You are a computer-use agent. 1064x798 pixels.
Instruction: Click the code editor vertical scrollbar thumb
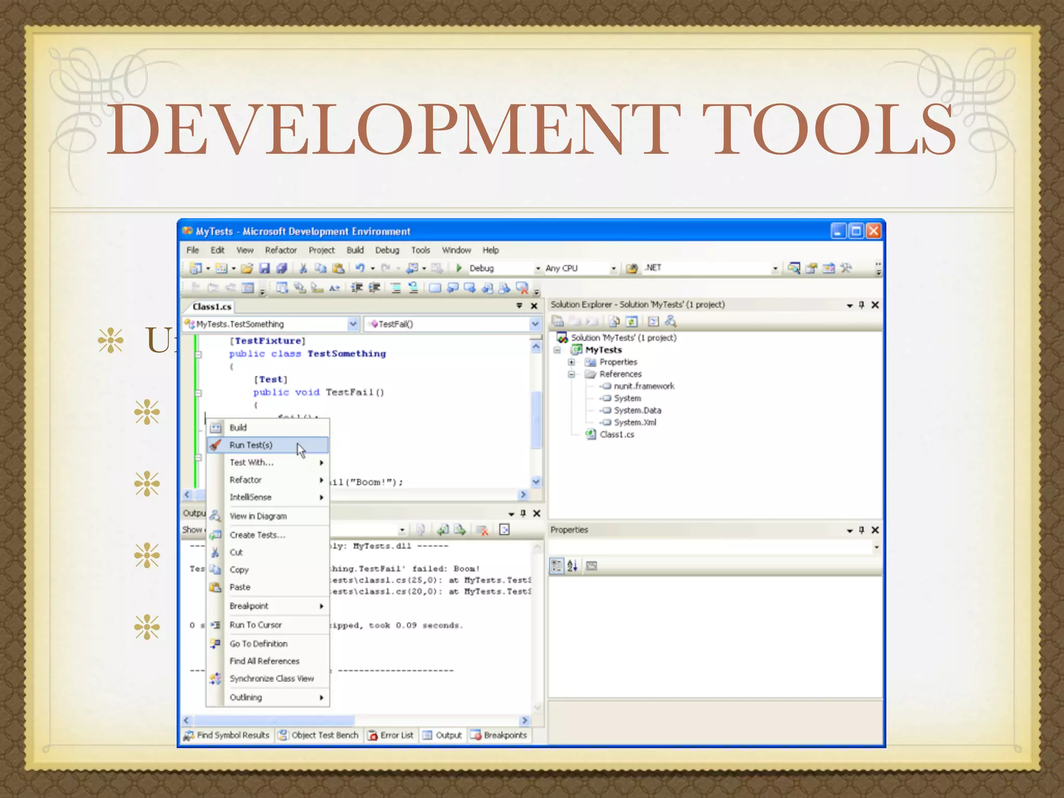[x=536, y=419]
